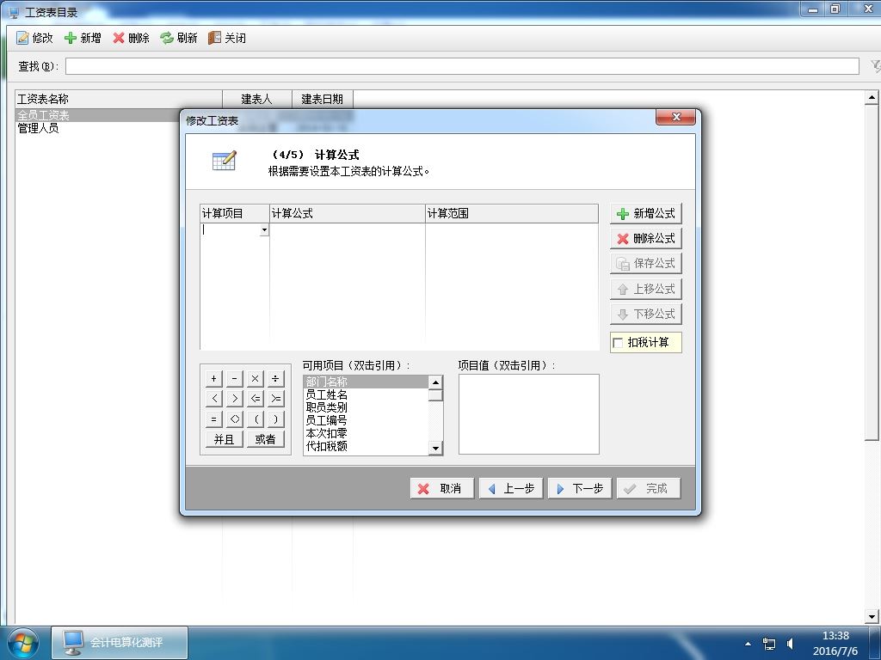Click the 建表日期 column header
This screenshot has height=660, width=881.
[x=323, y=100]
